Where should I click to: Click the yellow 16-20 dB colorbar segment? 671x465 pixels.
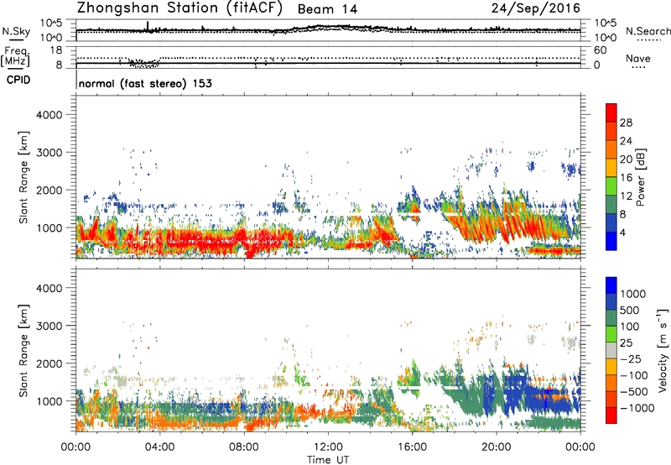click(611, 168)
